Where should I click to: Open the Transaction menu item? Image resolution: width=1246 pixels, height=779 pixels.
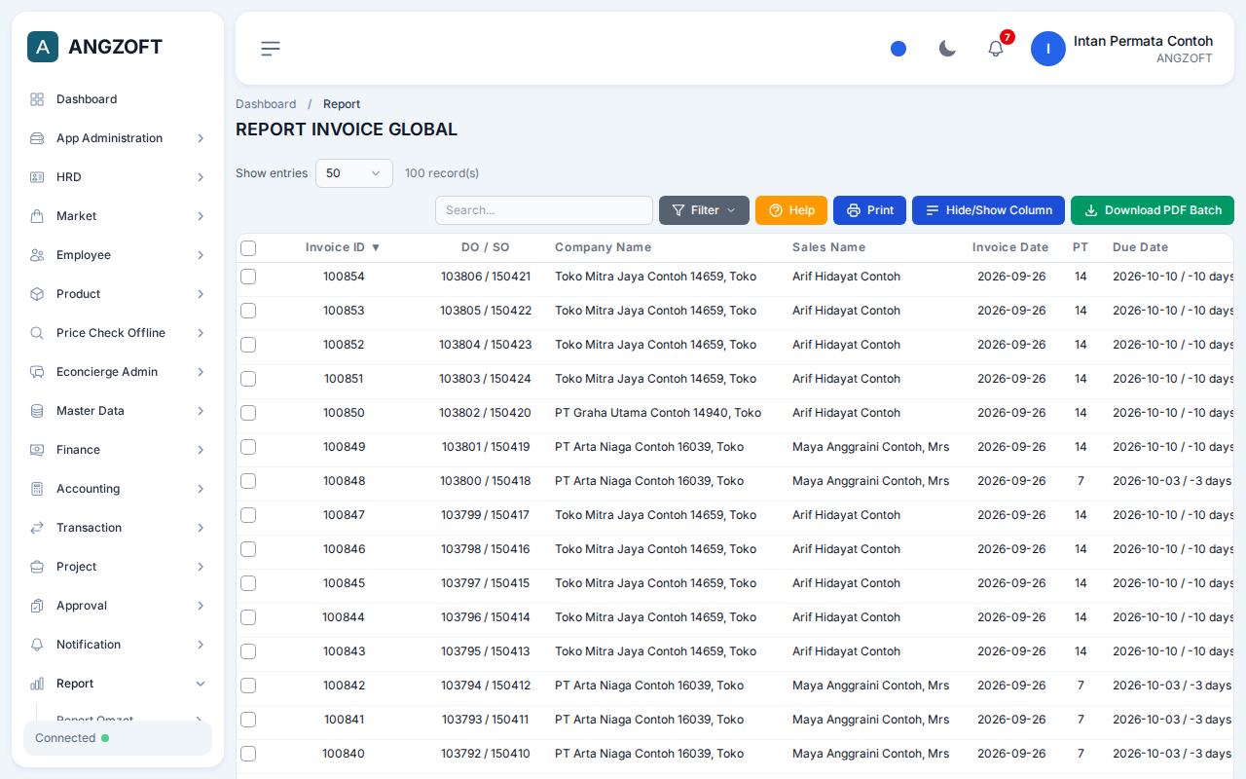pos(118,528)
